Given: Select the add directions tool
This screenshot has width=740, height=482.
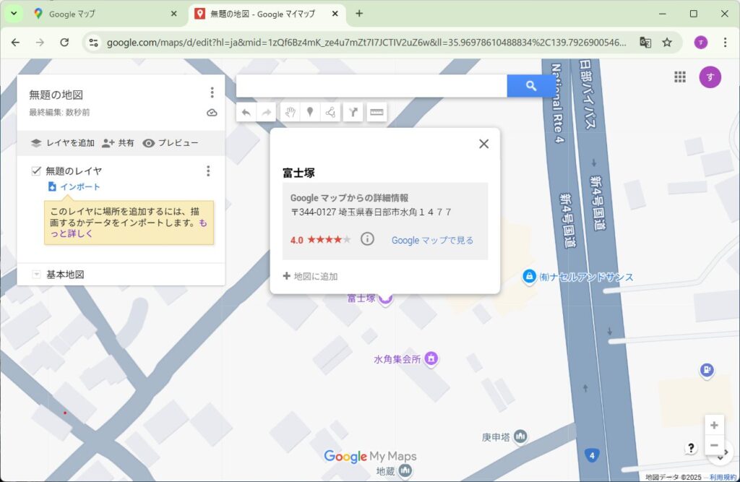Looking at the screenshot, I should (x=353, y=112).
